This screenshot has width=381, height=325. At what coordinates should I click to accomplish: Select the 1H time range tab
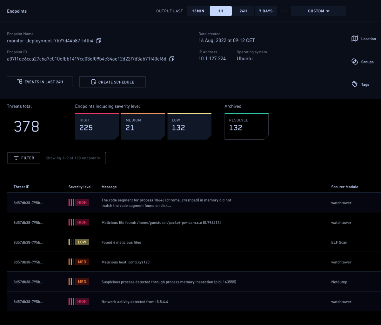click(221, 11)
